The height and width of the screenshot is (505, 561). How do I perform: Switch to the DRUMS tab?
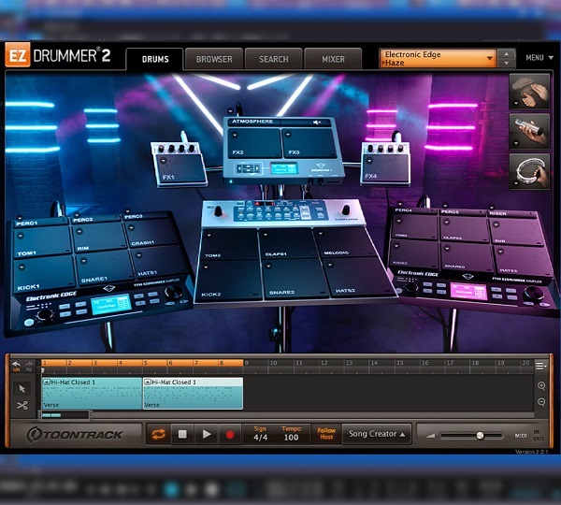pyautogui.click(x=155, y=59)
